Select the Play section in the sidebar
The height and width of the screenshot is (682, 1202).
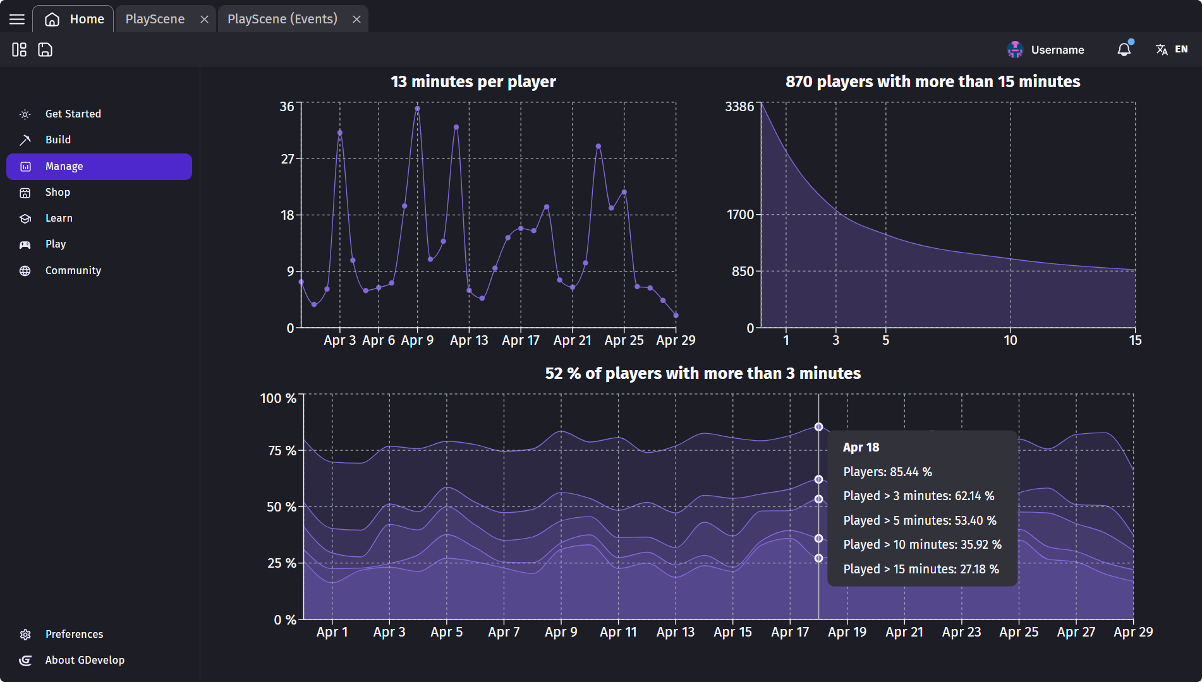(56, 244)
